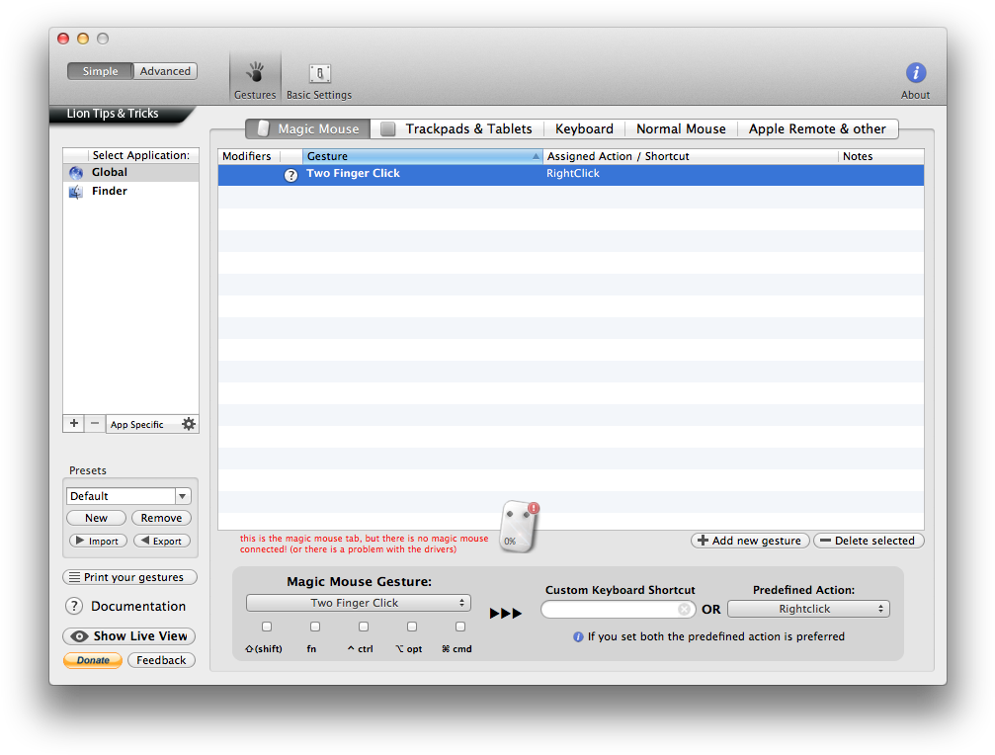Select Finder in the application list
Viewport: 995px width, 755px height.
(x=130, y=191)
